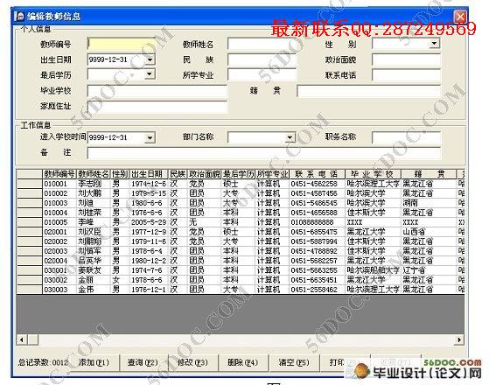Open the 进入学校时间 date dropdown
The height and width of the screenshot is (385, 489).
[150, 137]
